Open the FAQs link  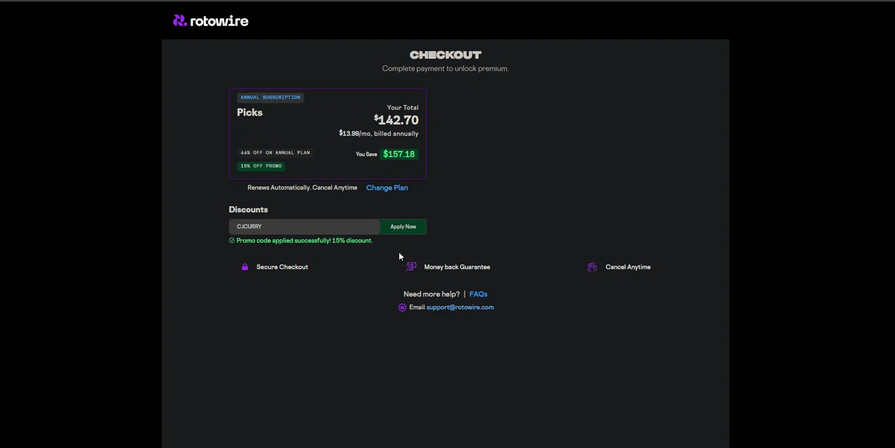point(479,294)
